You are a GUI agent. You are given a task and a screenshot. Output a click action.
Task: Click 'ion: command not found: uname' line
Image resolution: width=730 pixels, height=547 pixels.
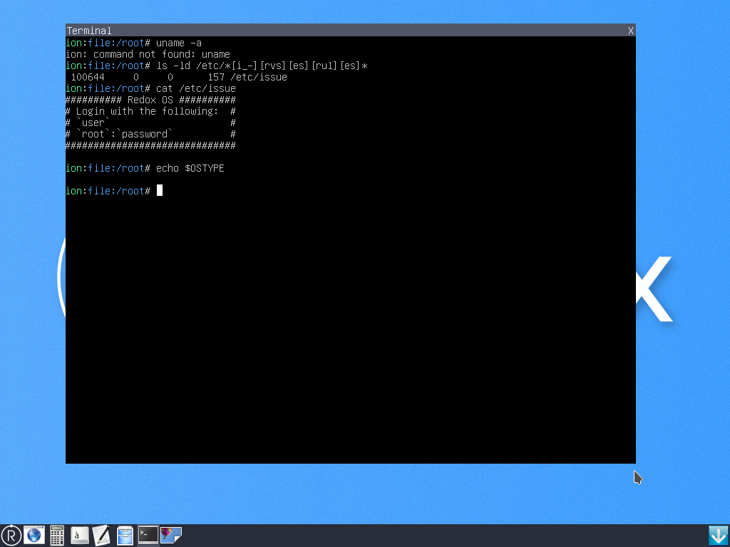[x=148, y=54]
